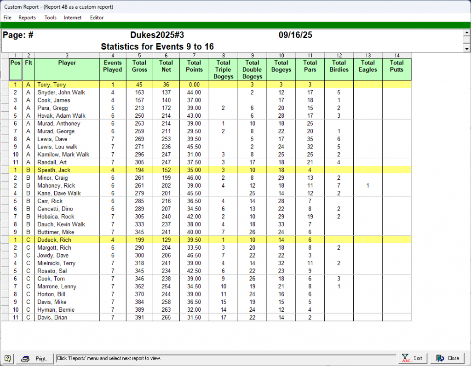The width and height of the screenshot is (471, 366).
Task: Open the Reports menu
Action: [x=27, y=17]
